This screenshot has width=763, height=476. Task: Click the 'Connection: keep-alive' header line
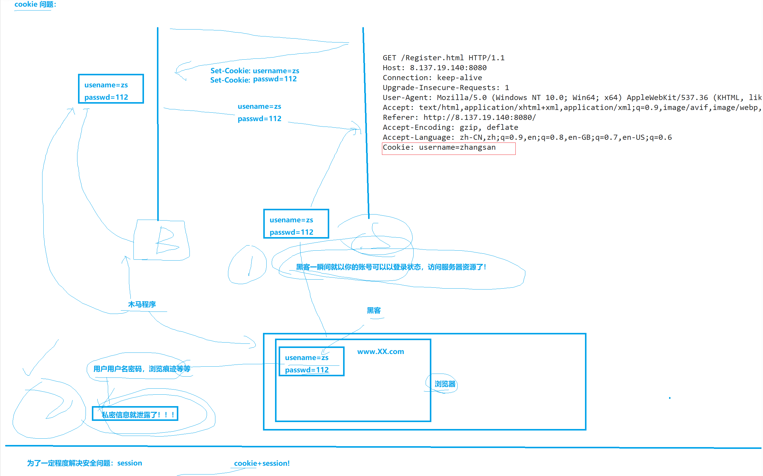(x=432, y=78)
